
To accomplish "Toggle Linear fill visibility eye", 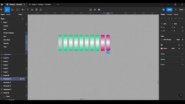I will (179, 49).
